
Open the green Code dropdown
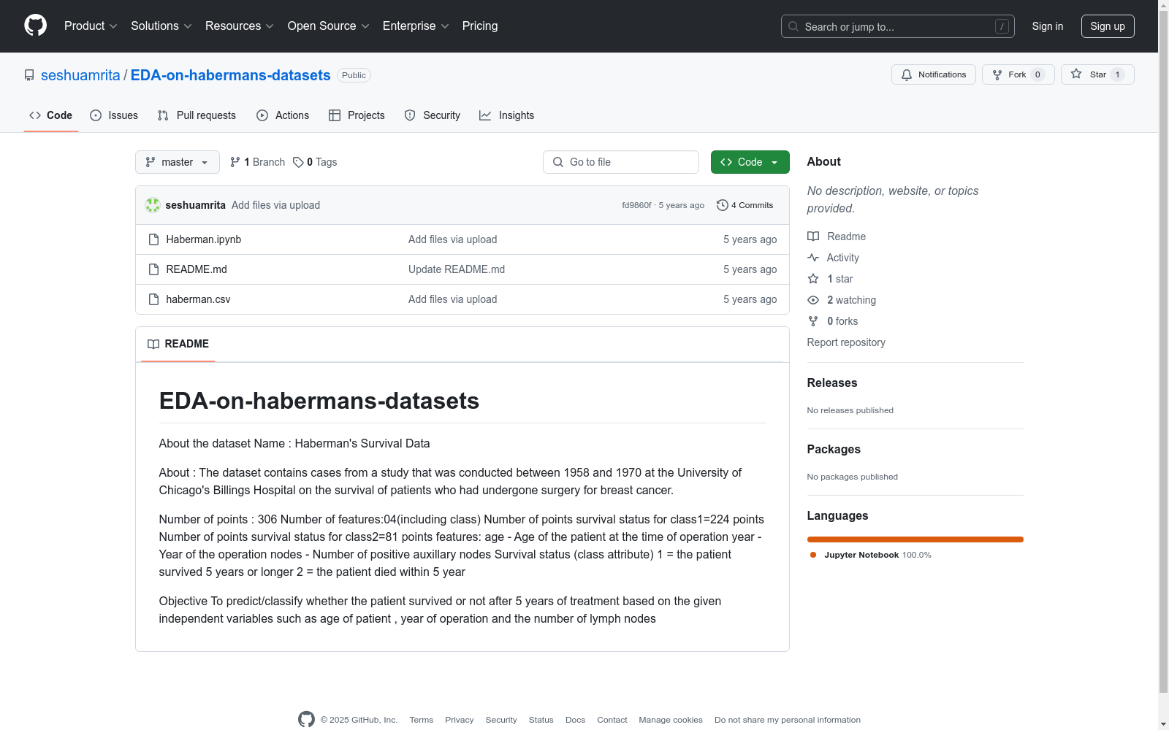[x=750, y=162]
